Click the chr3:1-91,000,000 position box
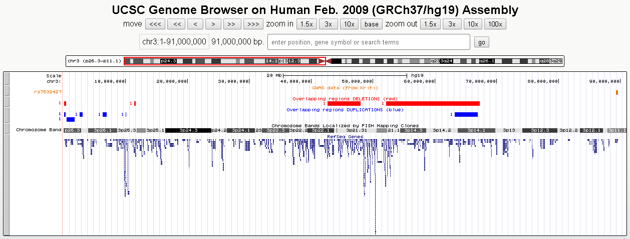Screen dimensions: 630x239 [174, 42]
